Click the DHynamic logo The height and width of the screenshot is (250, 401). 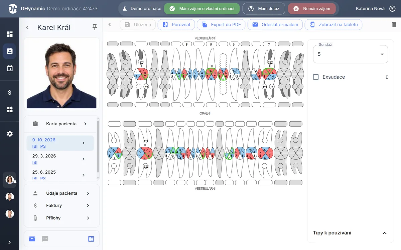tap(13, 9)
